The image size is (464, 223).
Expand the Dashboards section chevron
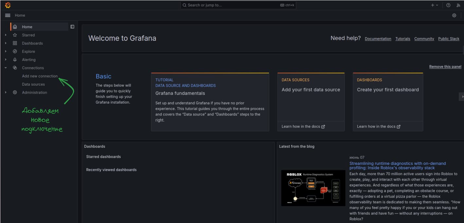pyautogui.click(x=6, y=43)
